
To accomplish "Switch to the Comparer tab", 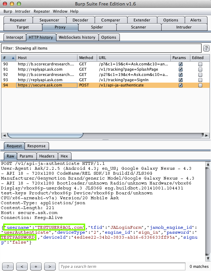I will click(x=111, y=20).
